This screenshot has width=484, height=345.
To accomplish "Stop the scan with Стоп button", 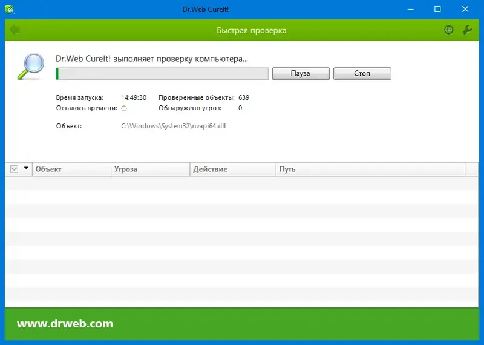I will pyautogui.click(x=362, y=73).
